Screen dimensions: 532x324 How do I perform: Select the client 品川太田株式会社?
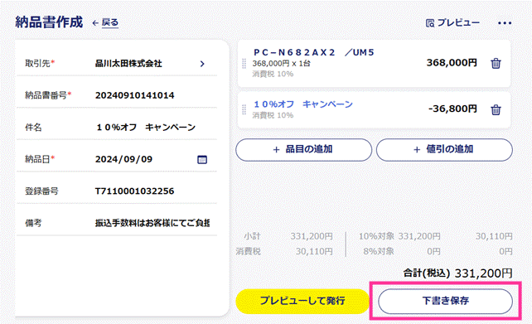[128, 64]
